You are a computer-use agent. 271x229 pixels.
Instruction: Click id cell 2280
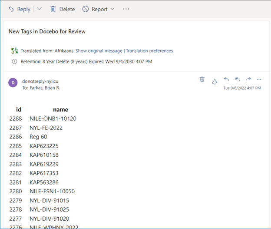16,192
